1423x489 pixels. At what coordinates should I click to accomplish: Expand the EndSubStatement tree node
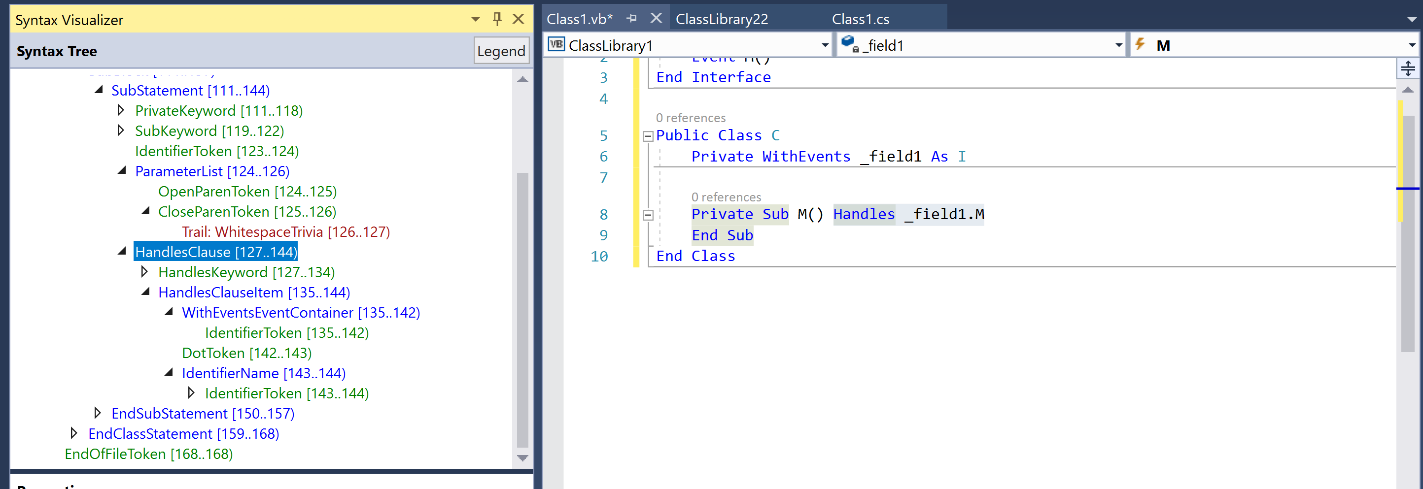click(97, 412)
